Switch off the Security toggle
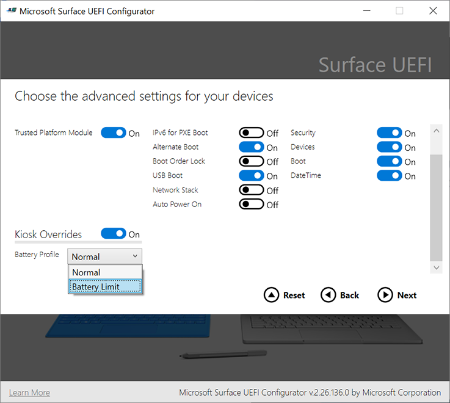The image size is (450, 403). tap(389, 133)
